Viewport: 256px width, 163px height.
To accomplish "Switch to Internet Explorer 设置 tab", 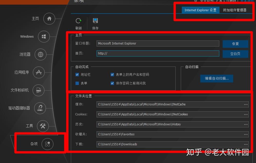I will [x=201, y=10].
